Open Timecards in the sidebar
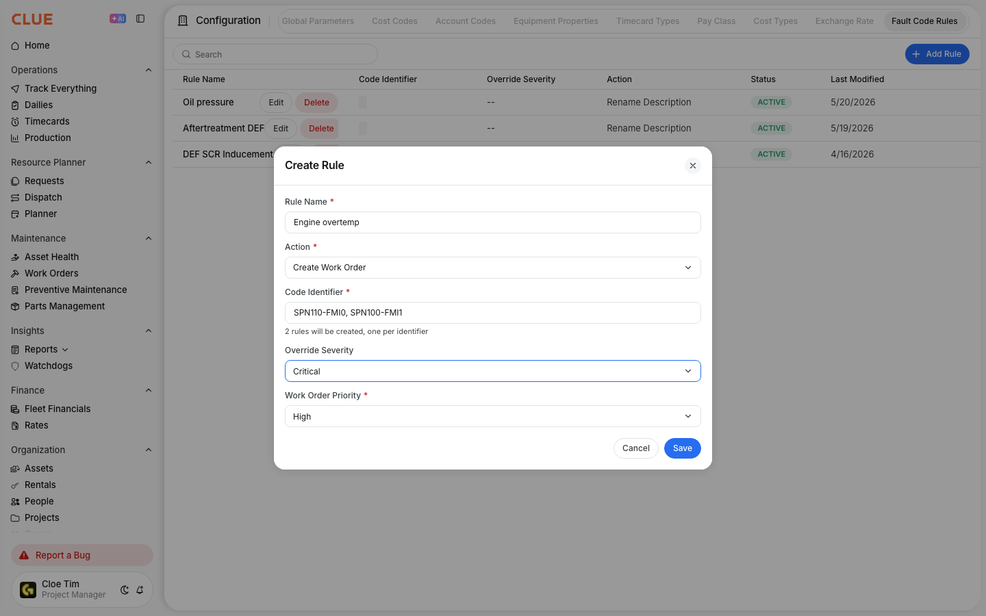Viewport: 986px width, 616px height. tap(47, 121)
